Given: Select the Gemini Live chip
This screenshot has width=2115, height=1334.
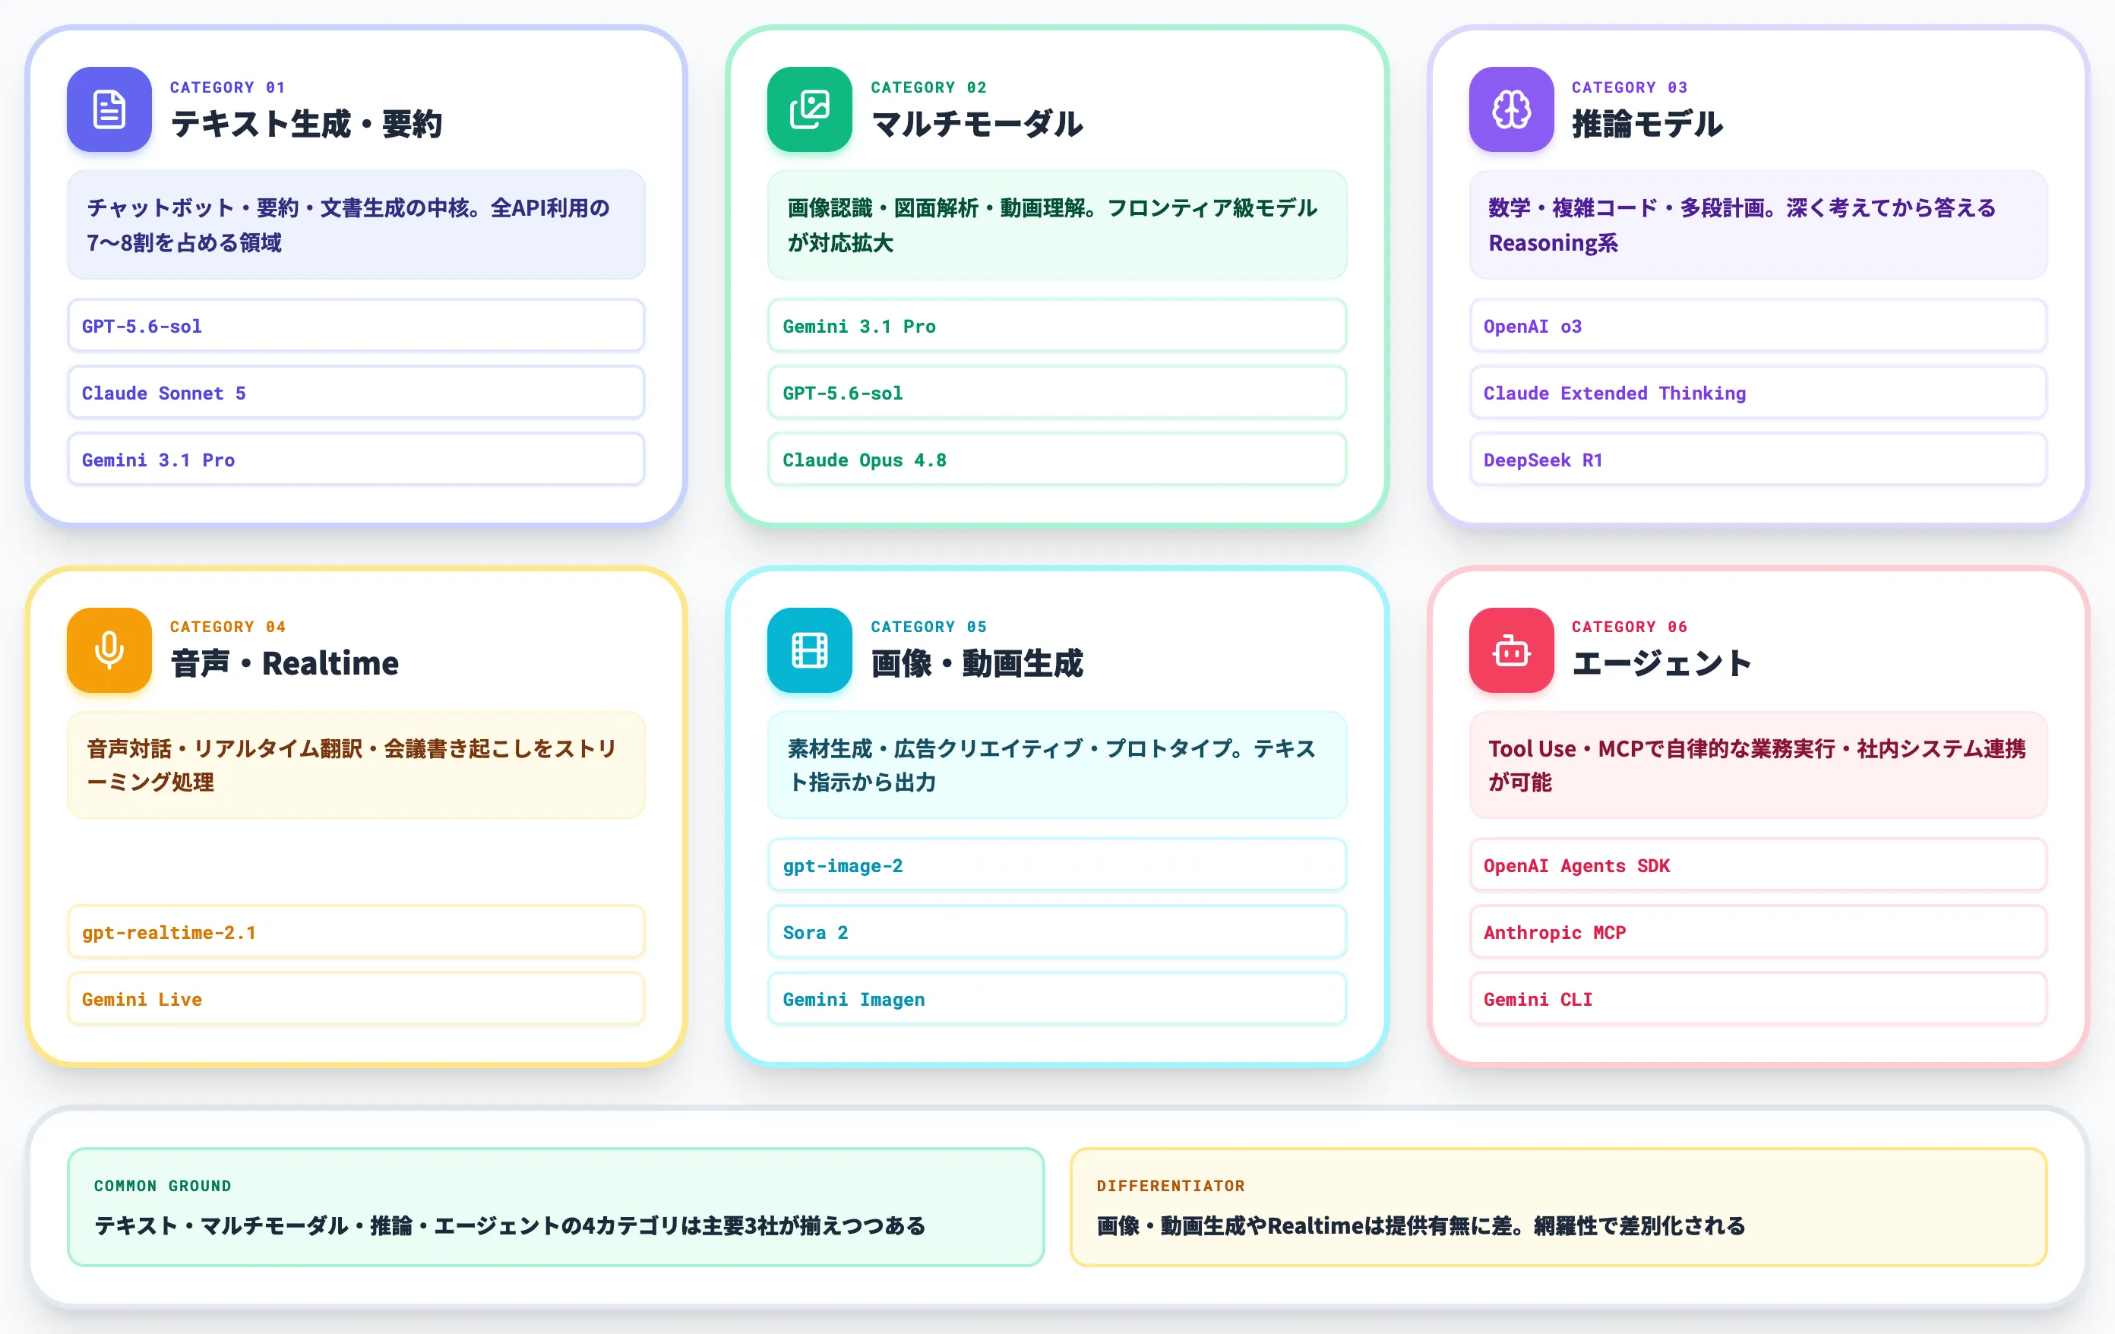Looking at the screenshot, I should point(356,998).
